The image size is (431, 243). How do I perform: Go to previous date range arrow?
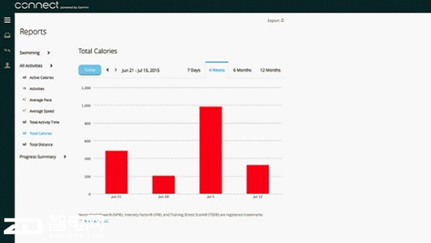[108, 70]
